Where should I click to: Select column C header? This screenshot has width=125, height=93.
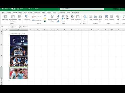[x=31, y=30]
